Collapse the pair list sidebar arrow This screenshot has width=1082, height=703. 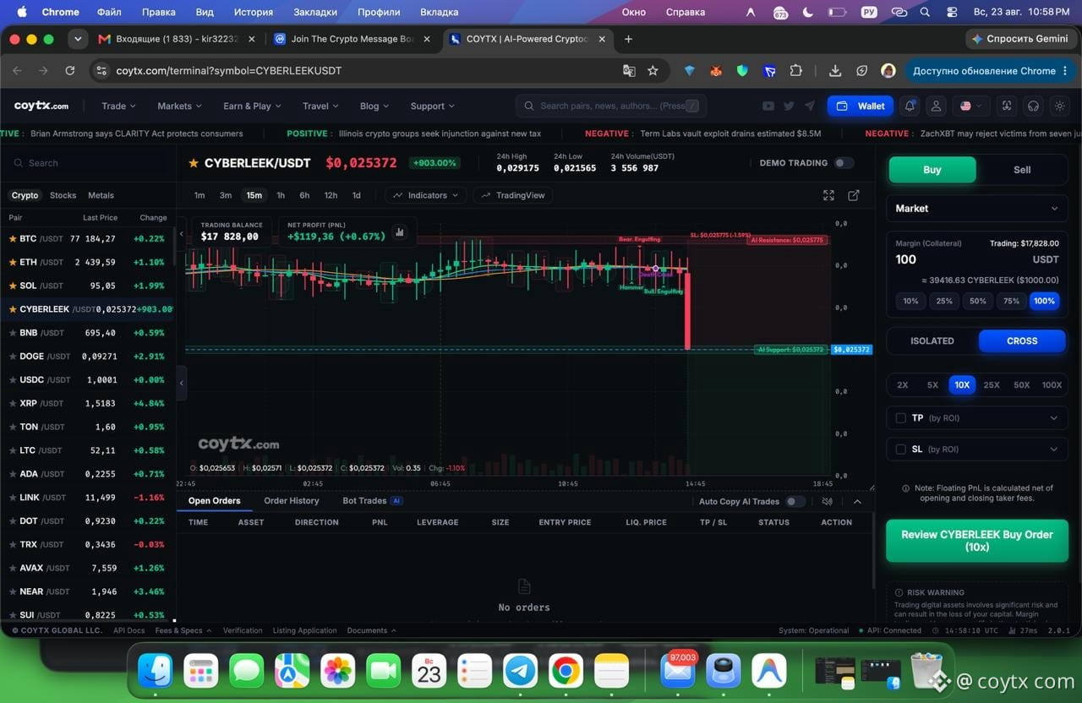181,383
